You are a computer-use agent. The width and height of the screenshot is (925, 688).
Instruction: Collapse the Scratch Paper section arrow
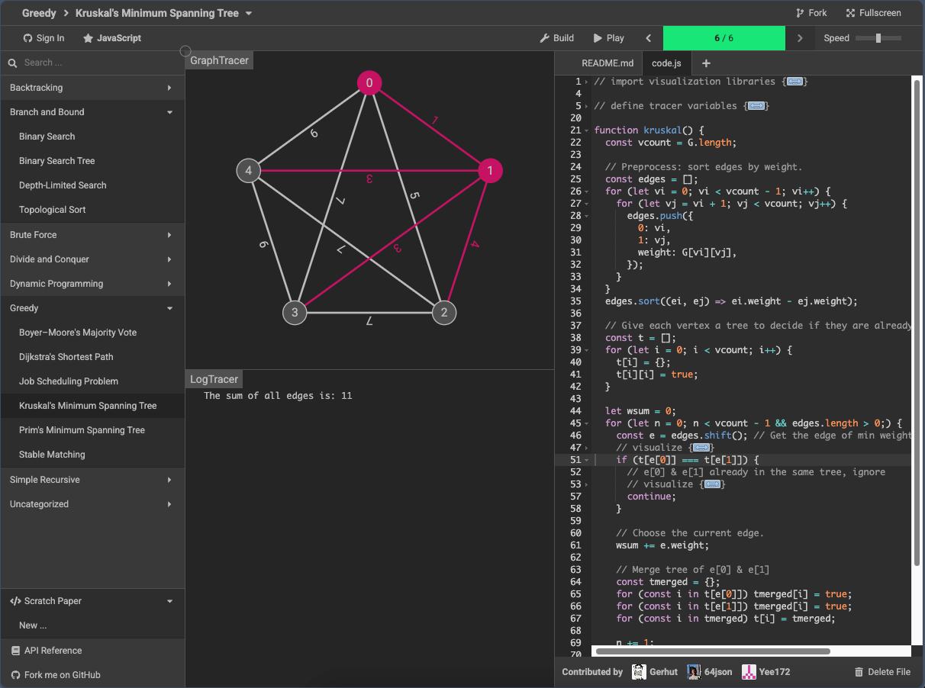click(x=169, y=601)
